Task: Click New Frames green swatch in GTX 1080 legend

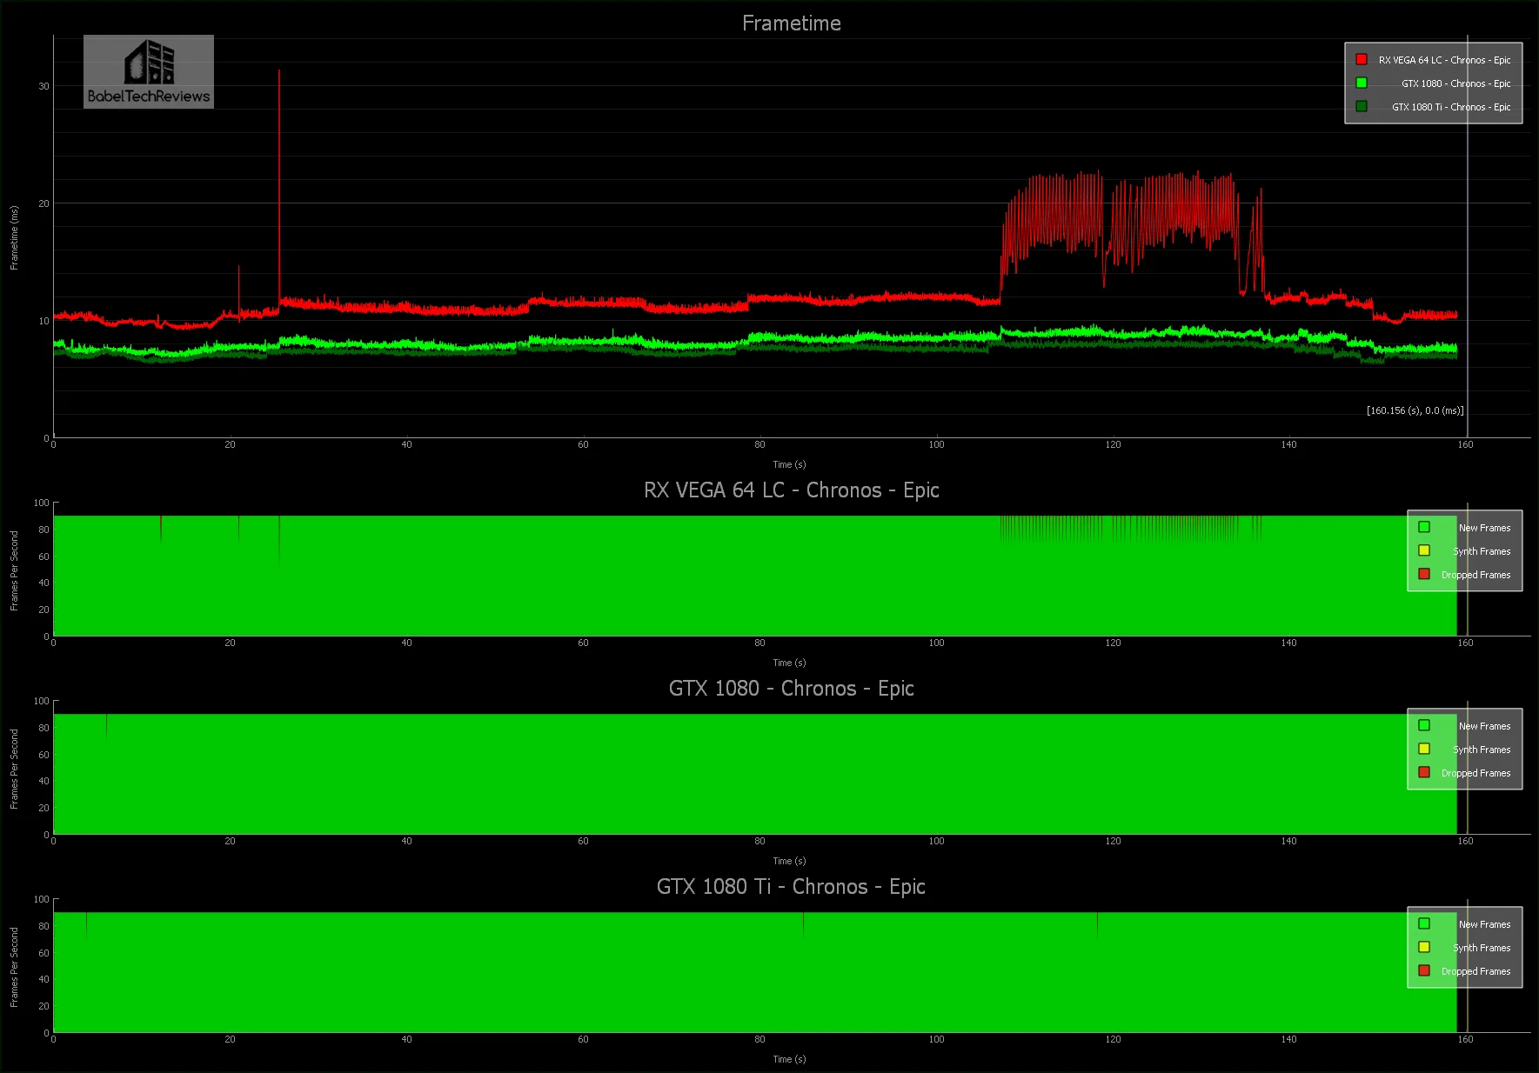Action: tap(1424, 726)
